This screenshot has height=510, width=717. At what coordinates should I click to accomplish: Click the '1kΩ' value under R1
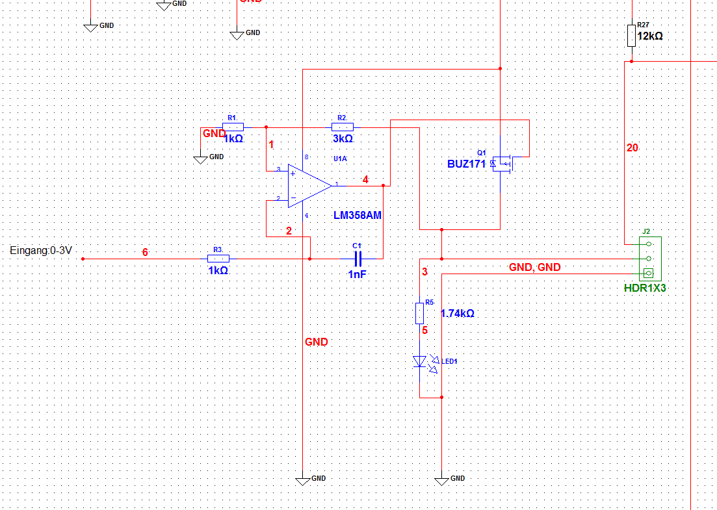click(233, 138)
